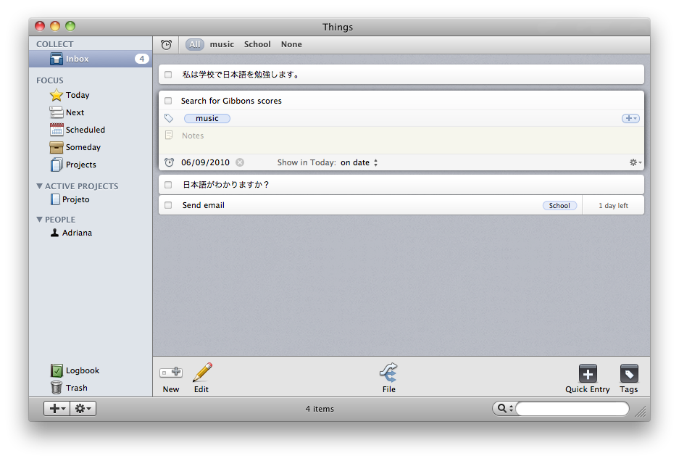Click the School tag on Send email

point(559,205)
